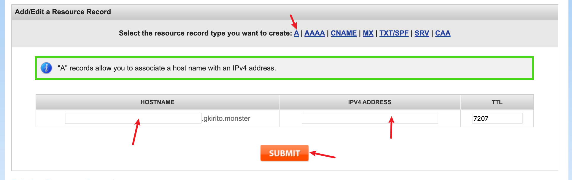Focus the hostname input field
The width and height of the screenshot is (572, 180).
[133, 118]
